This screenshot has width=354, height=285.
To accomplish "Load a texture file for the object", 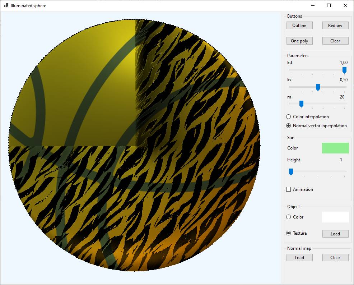I will pos(335,234).
